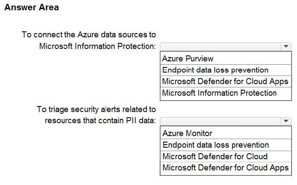Select Azure Monitor option
This screenshot has width=297, height=185.
pos(187,133)
